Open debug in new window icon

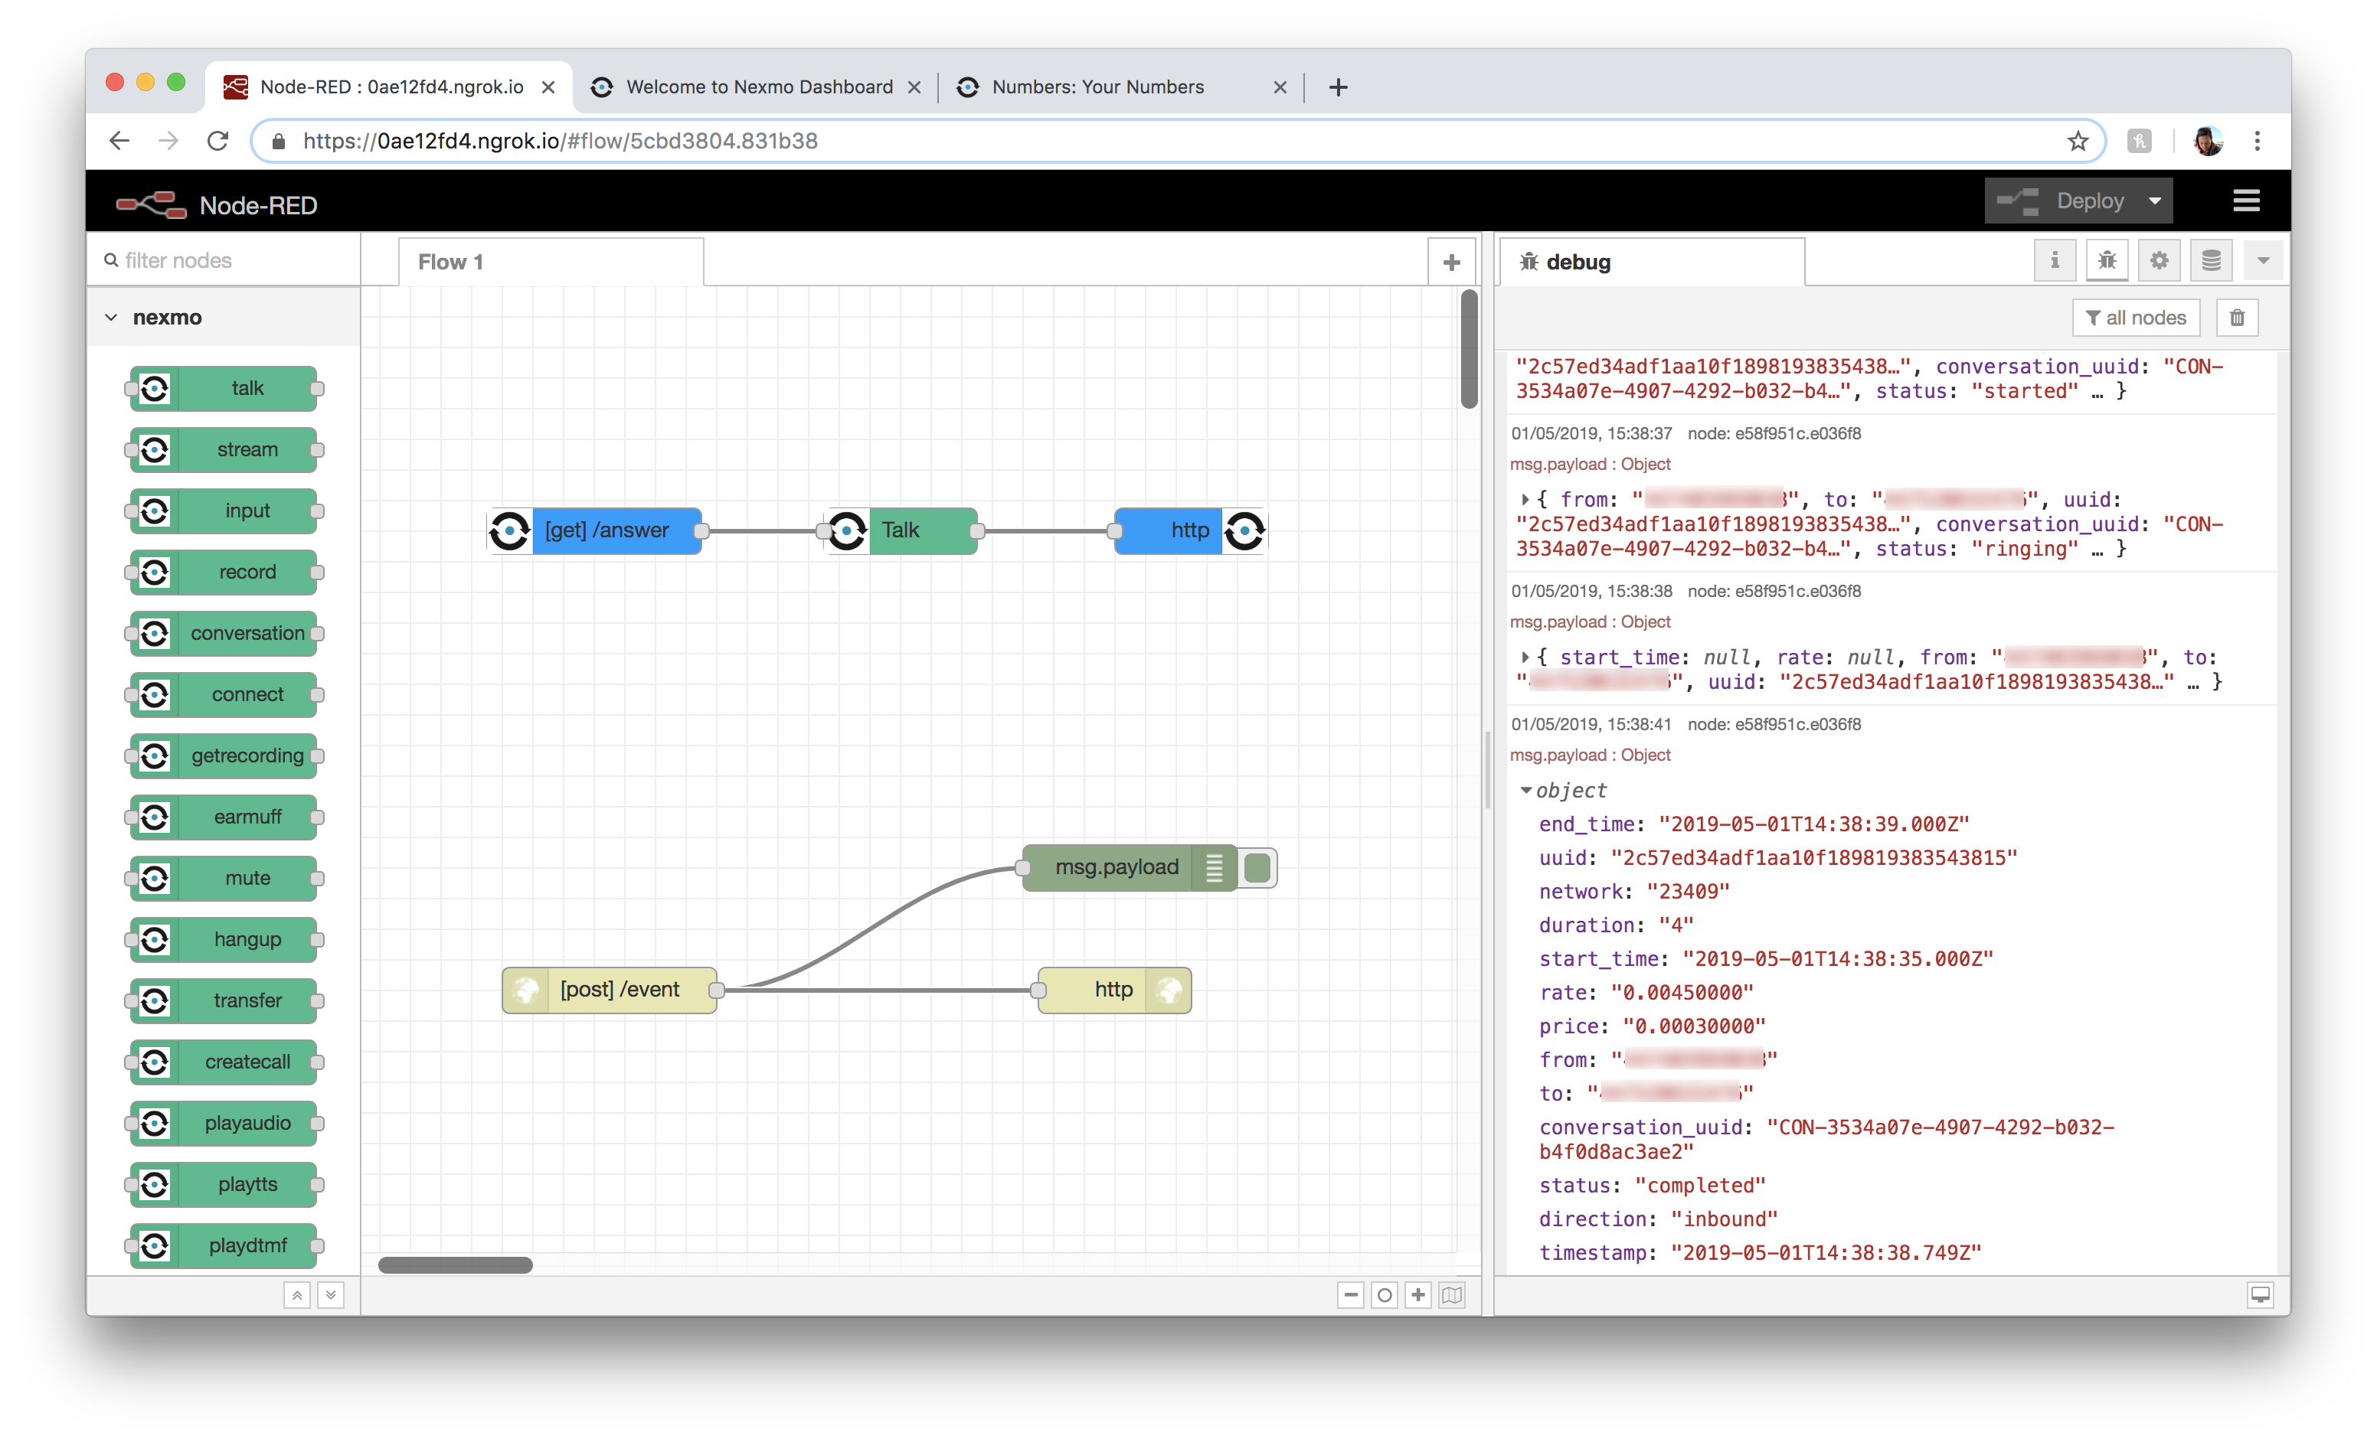[x=2261, y=1295]
